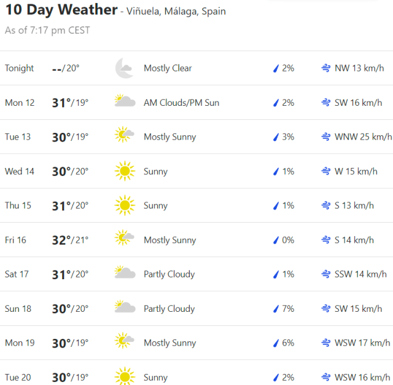
Task: Click the 32° high temperature on Fri 16
Action: tap(61, 240)
